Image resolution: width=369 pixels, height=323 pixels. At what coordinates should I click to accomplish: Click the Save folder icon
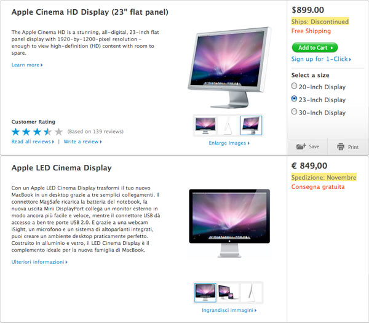pos(301,146)
